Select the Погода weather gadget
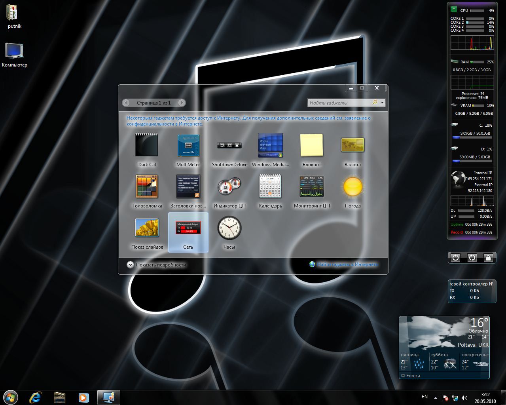Viewport: 506px width, 405px height. pos(352,187)
